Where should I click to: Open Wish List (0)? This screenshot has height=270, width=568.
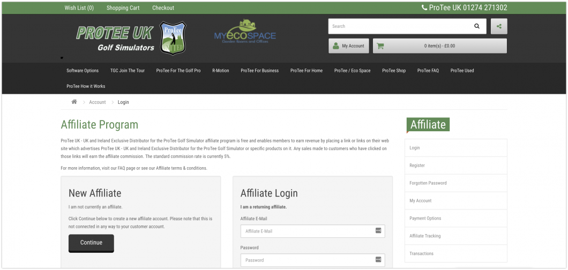79,7
